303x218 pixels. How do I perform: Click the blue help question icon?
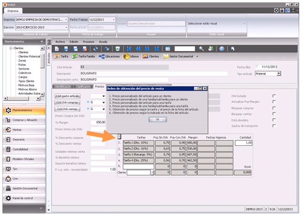(222, 48)
